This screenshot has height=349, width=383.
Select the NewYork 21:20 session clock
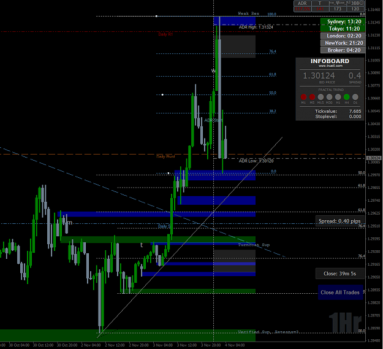343,43
